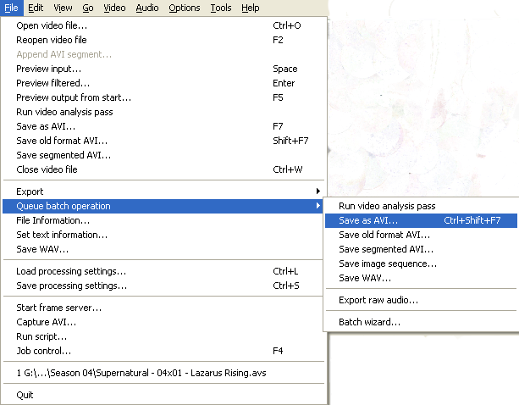Viewport: 519px width, 405px height.
Task: Click Close video file
Action: click(163, 169)
